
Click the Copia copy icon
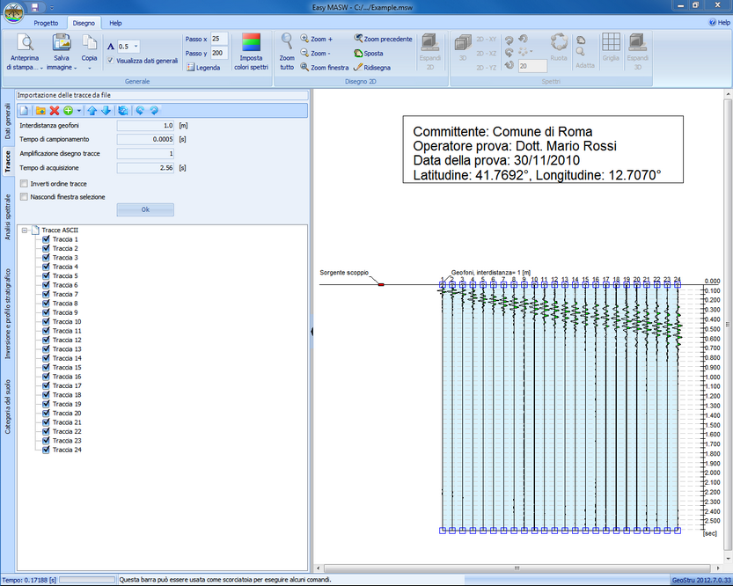pyautogui.click(x=89, y=42)
